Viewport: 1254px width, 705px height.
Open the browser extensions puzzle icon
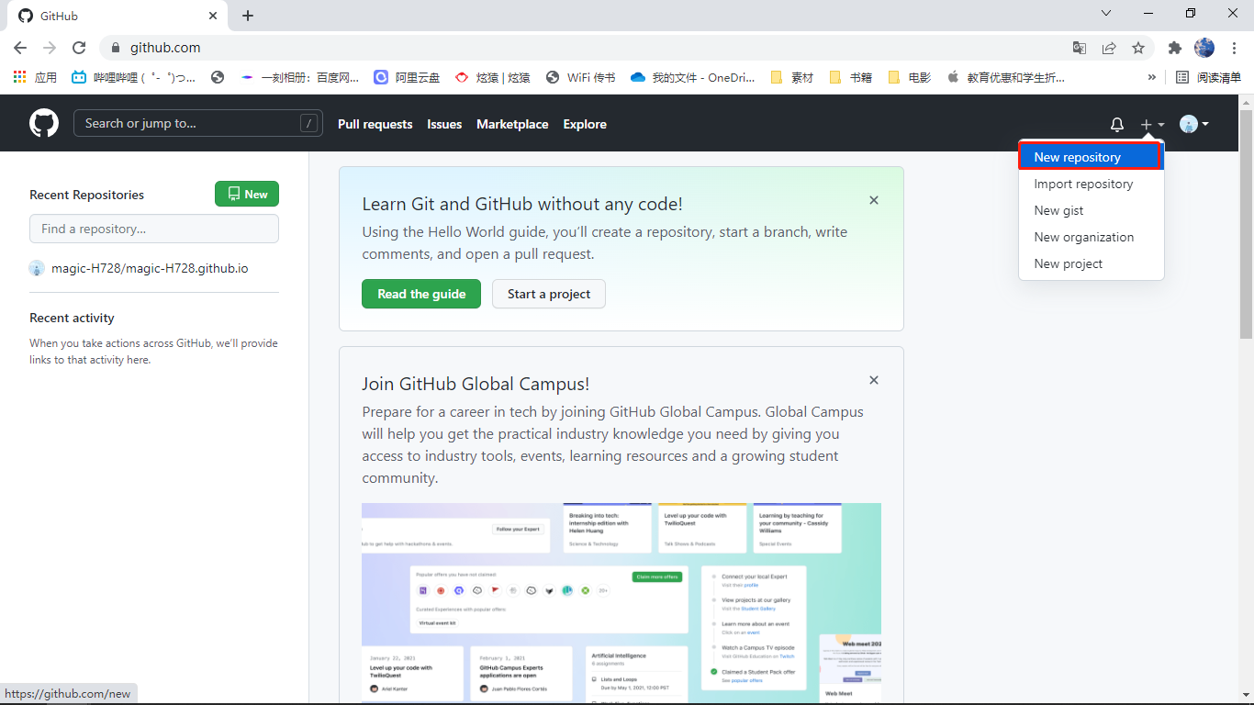[1174, 48]
